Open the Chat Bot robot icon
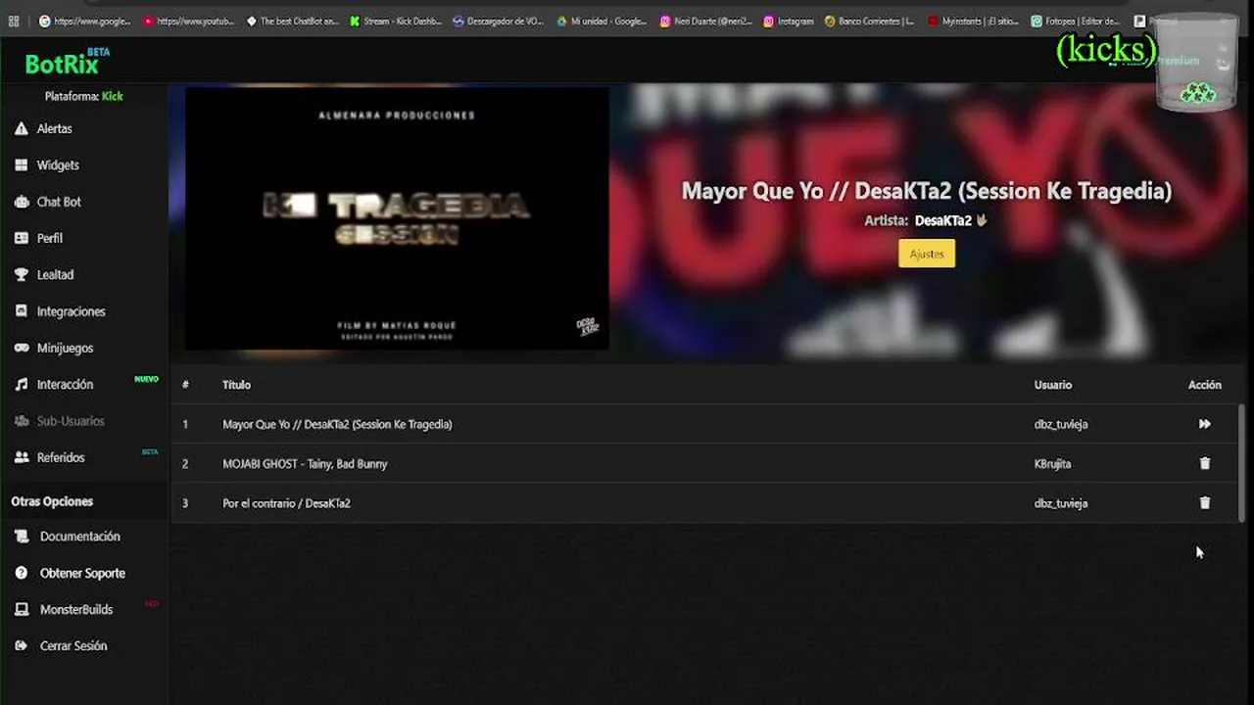 point(22,202)
